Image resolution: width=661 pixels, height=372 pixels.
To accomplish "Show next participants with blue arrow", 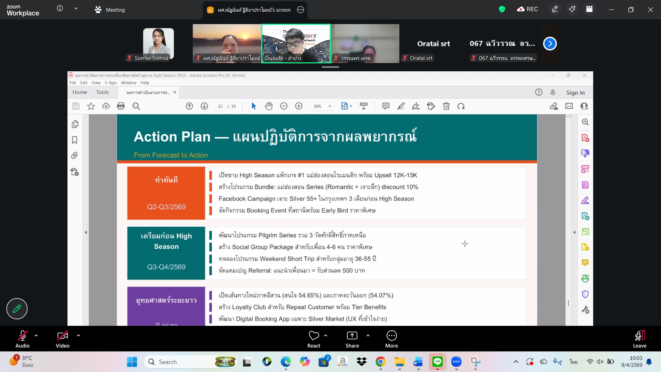I will (550, 43).
